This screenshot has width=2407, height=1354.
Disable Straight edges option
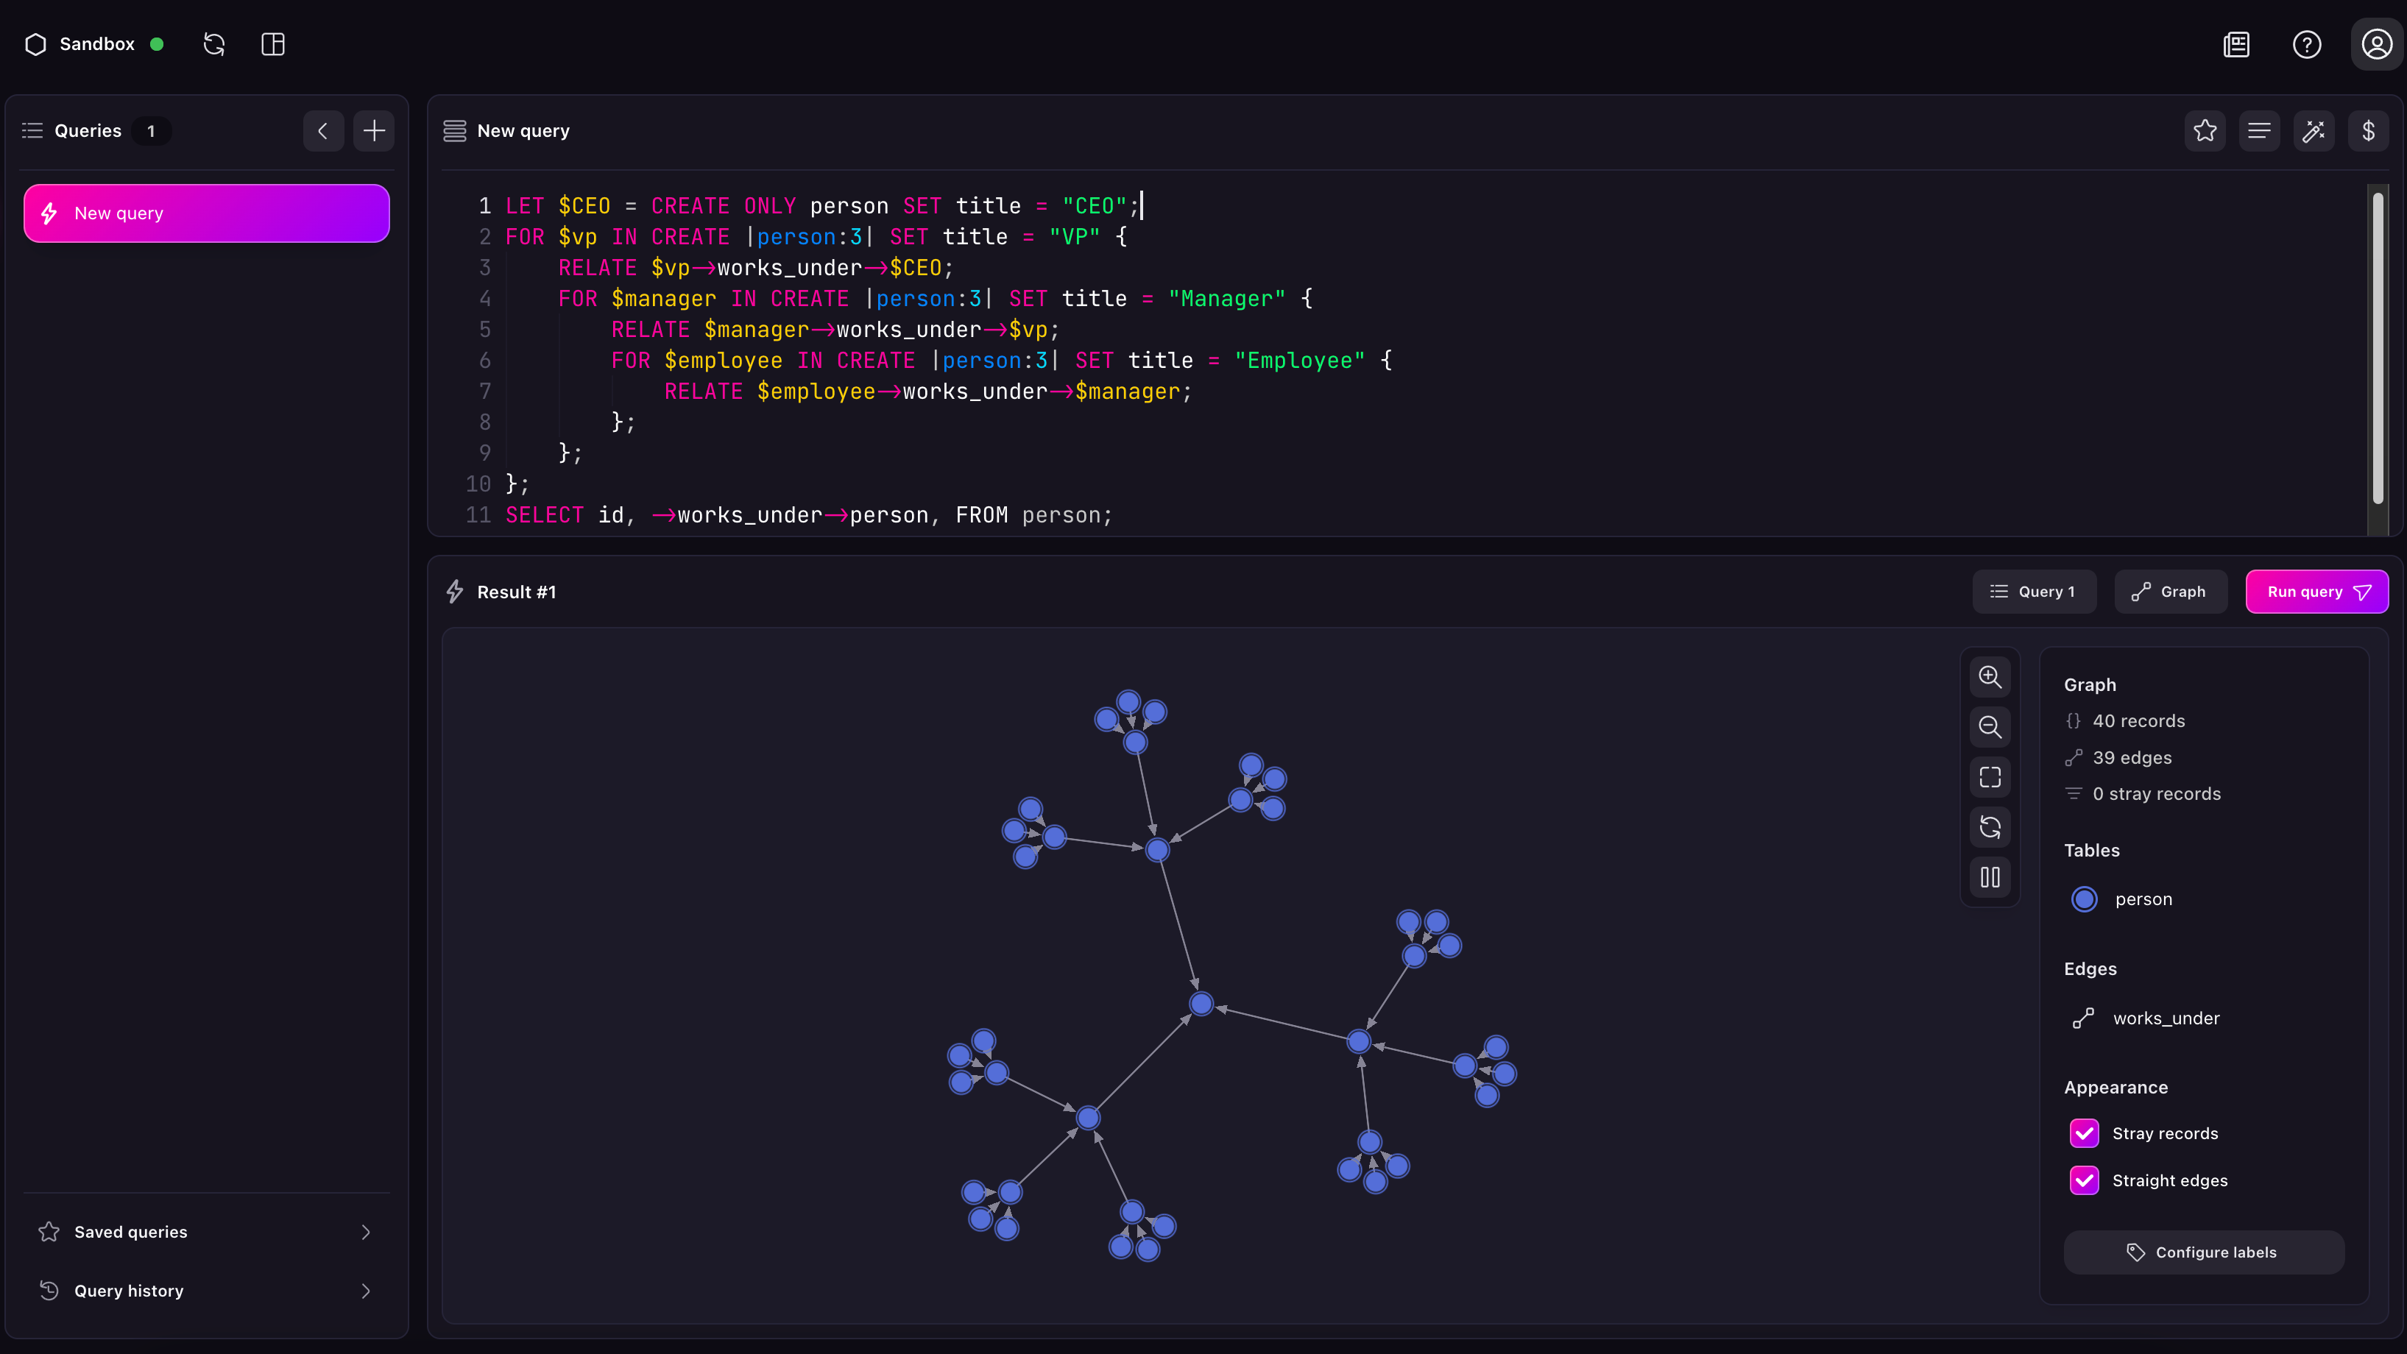[2084, 1180]
